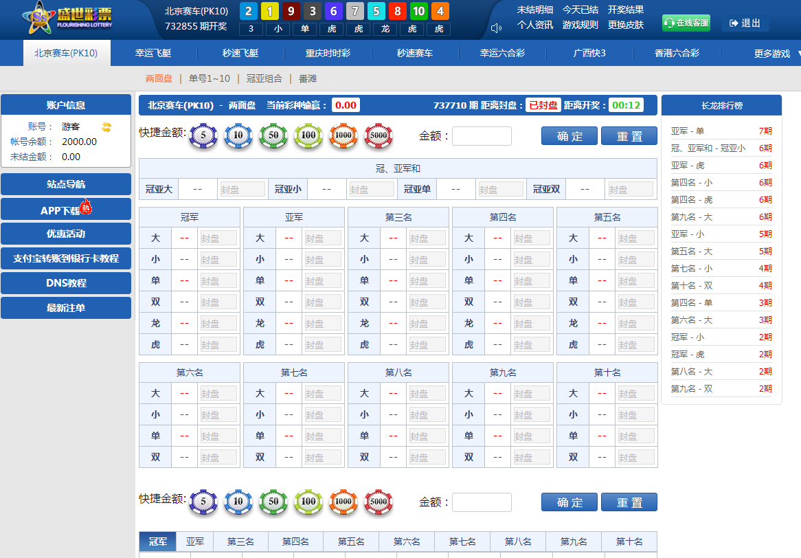Open 最新注单 latest bets

66,308
